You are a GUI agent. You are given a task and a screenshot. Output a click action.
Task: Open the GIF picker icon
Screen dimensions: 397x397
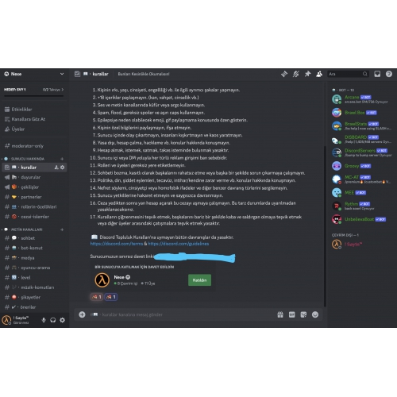click(291, 314)
